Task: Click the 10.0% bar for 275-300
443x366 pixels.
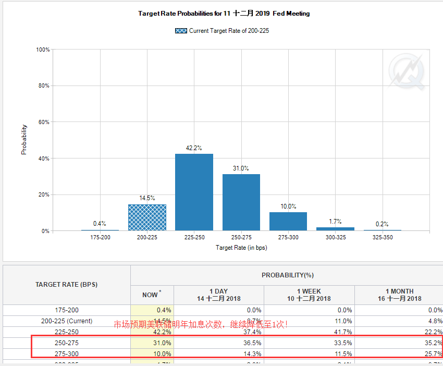Action: (288, 221)
